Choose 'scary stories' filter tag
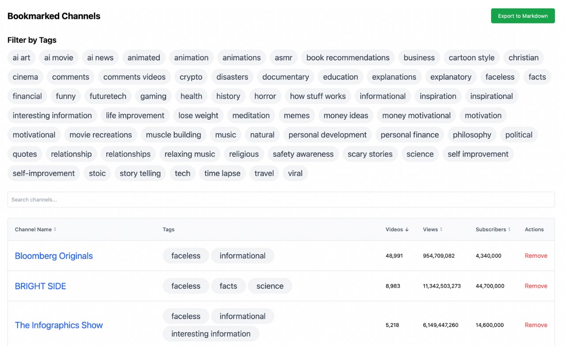The image size is (565, 353). pyautogui.click(x=370, y=154)
